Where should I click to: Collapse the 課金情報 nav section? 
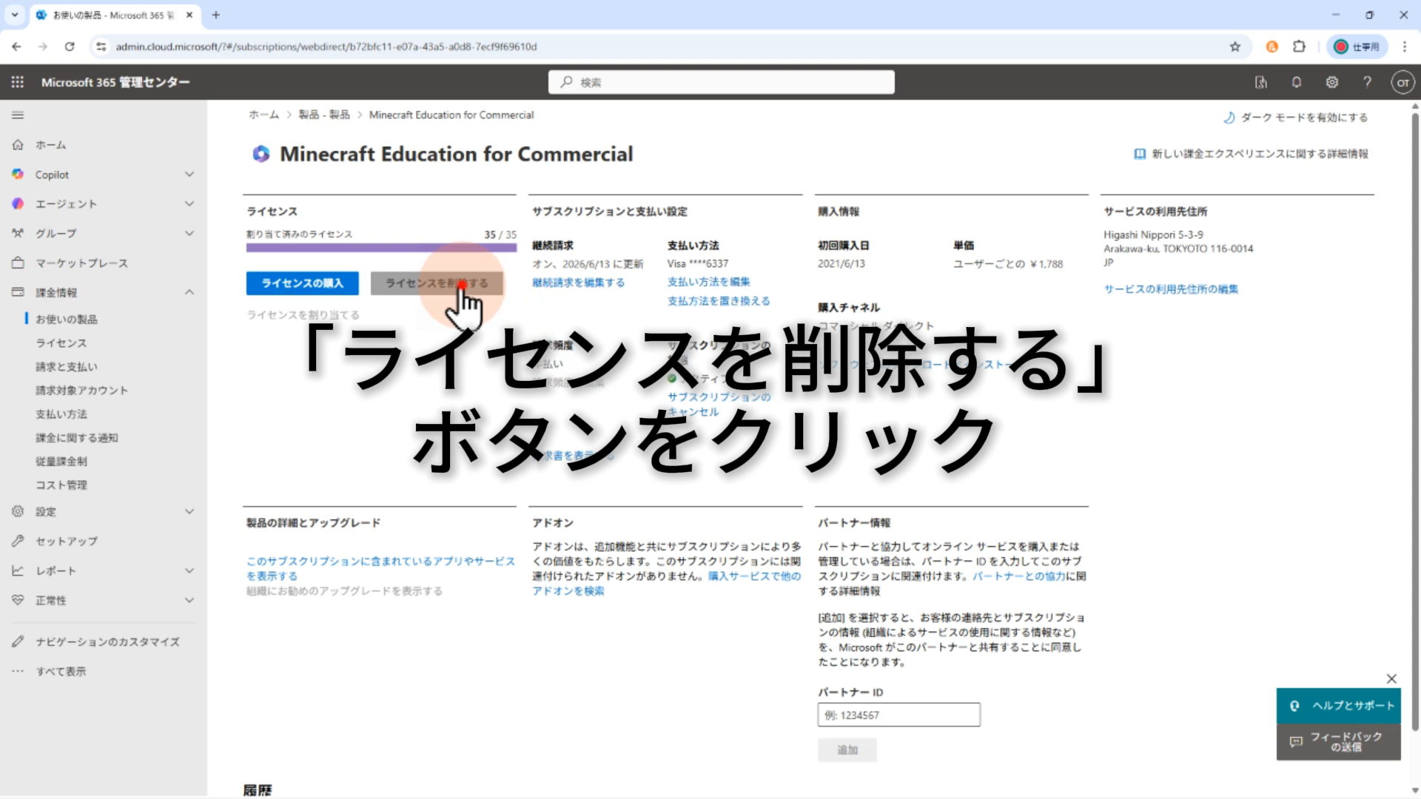(189, 292)
